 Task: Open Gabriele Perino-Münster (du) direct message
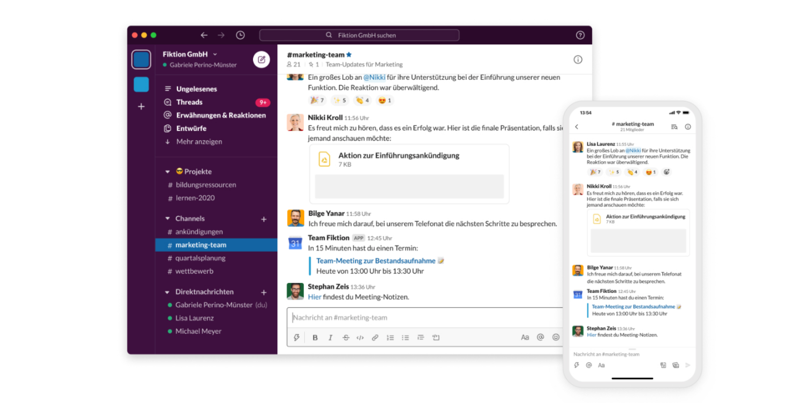[x=221, y=305]
